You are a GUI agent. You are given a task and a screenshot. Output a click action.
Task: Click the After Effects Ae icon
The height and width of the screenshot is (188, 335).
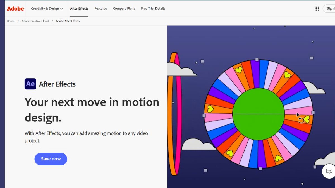point(30,84)
